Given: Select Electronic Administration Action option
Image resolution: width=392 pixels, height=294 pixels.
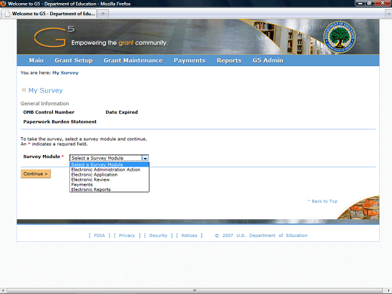Looking at the screenshot, I should pyautogui.click(x=109, y=170).
